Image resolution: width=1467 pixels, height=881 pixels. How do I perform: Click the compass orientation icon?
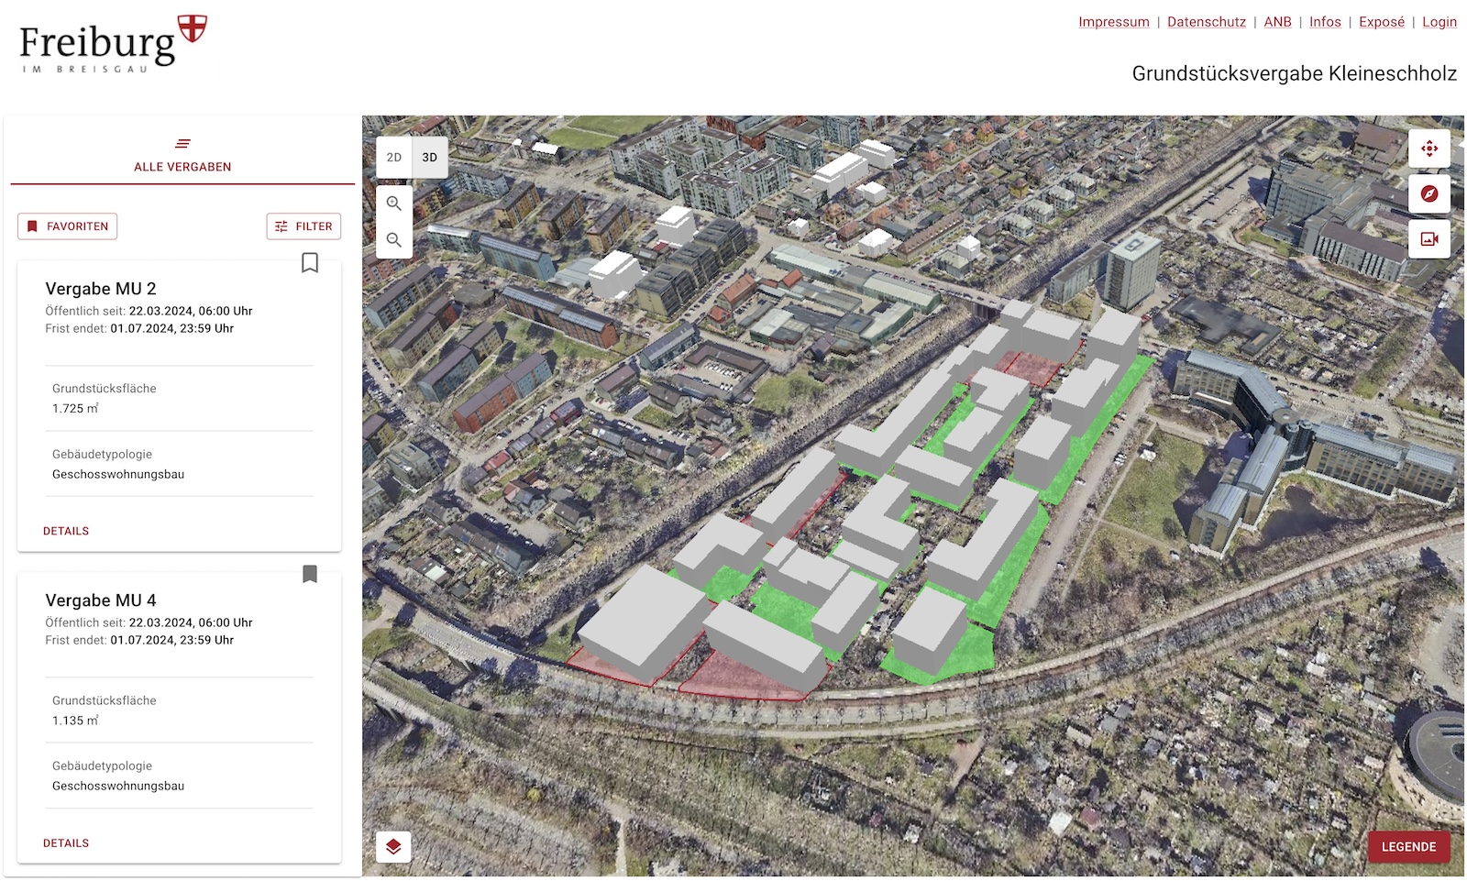coord(1429,193)
